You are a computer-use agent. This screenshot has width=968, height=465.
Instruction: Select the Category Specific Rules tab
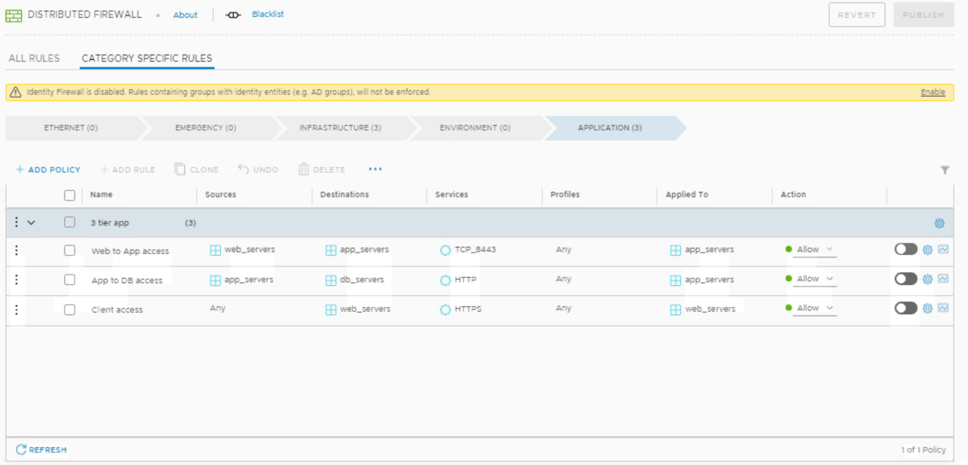(147, 59)
